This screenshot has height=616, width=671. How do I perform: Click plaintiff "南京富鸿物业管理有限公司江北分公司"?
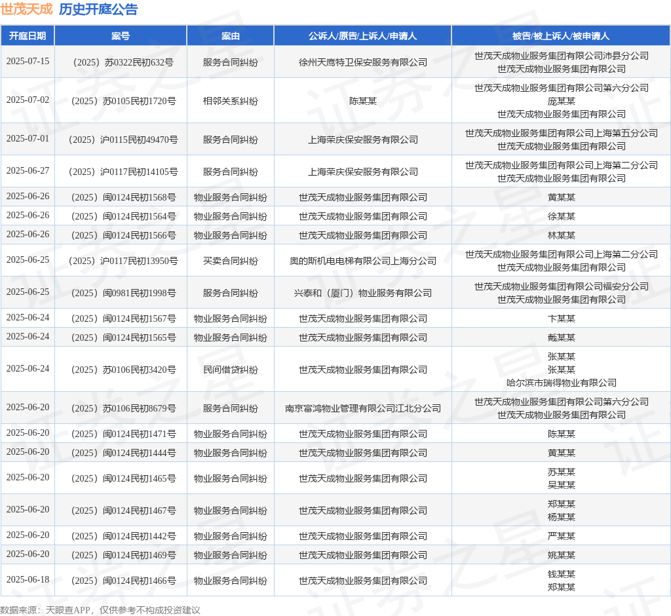pyautogui.click(x=363, y=408)
